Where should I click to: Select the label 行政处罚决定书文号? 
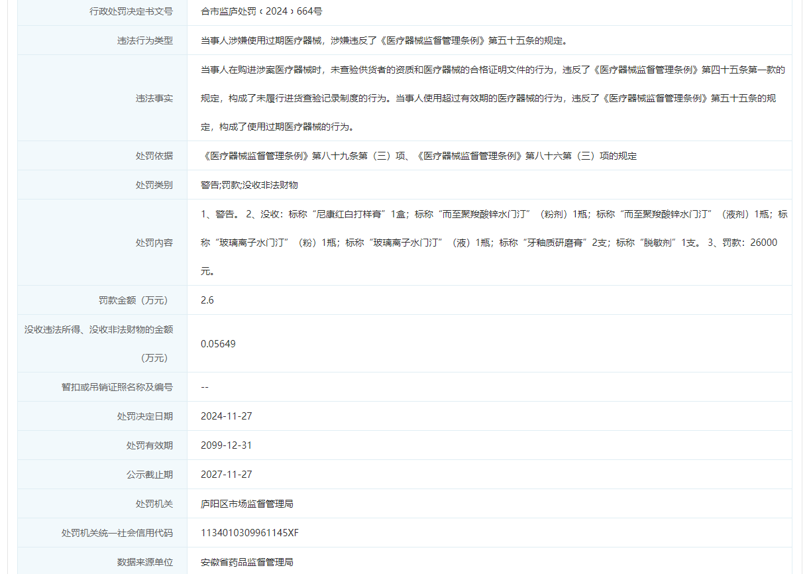(131, 11)
